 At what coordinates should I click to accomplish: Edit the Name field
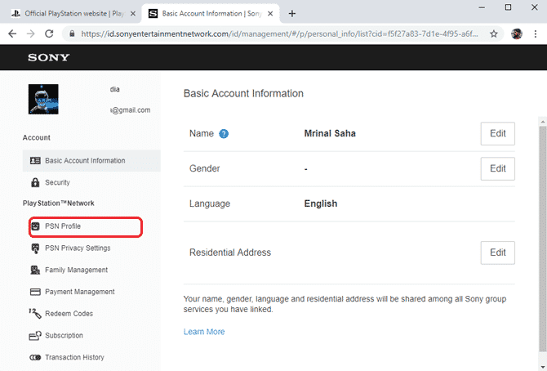coord(497,133)
